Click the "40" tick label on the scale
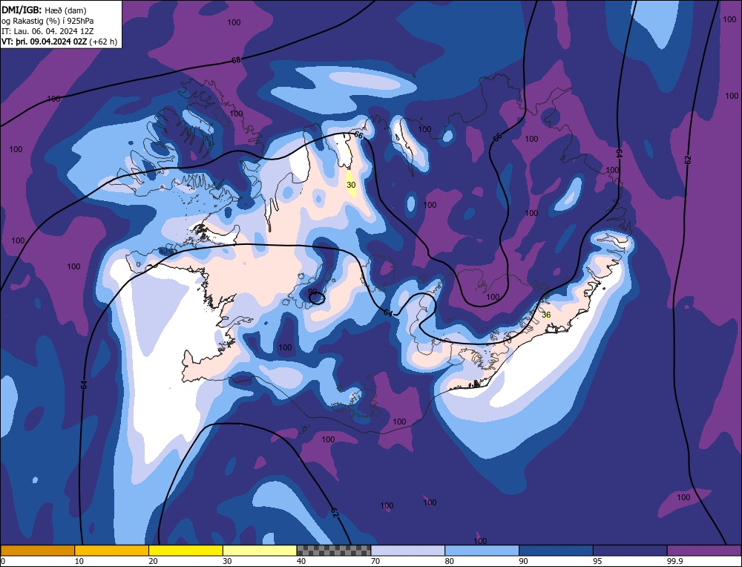The height and width of the screenshot is (567, 742). (x=301, y=561)
